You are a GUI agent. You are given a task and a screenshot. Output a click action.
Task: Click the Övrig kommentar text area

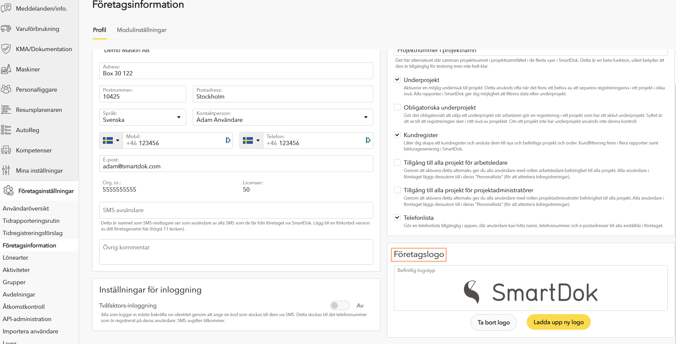point(236,252)
